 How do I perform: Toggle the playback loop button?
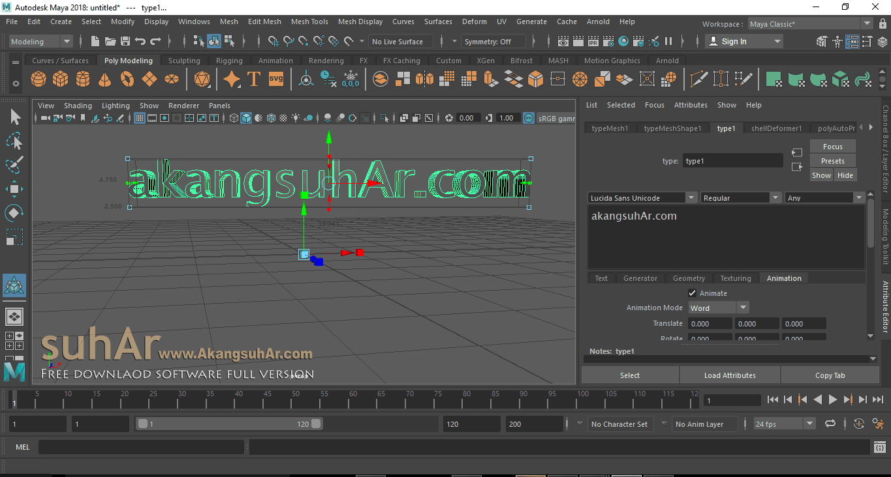(830, 424)
